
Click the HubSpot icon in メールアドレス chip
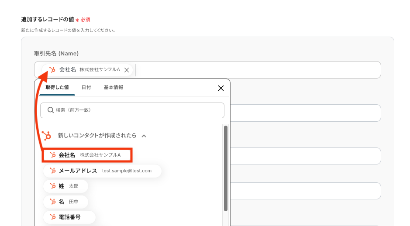pyautogui.click(x=53, y=171)
